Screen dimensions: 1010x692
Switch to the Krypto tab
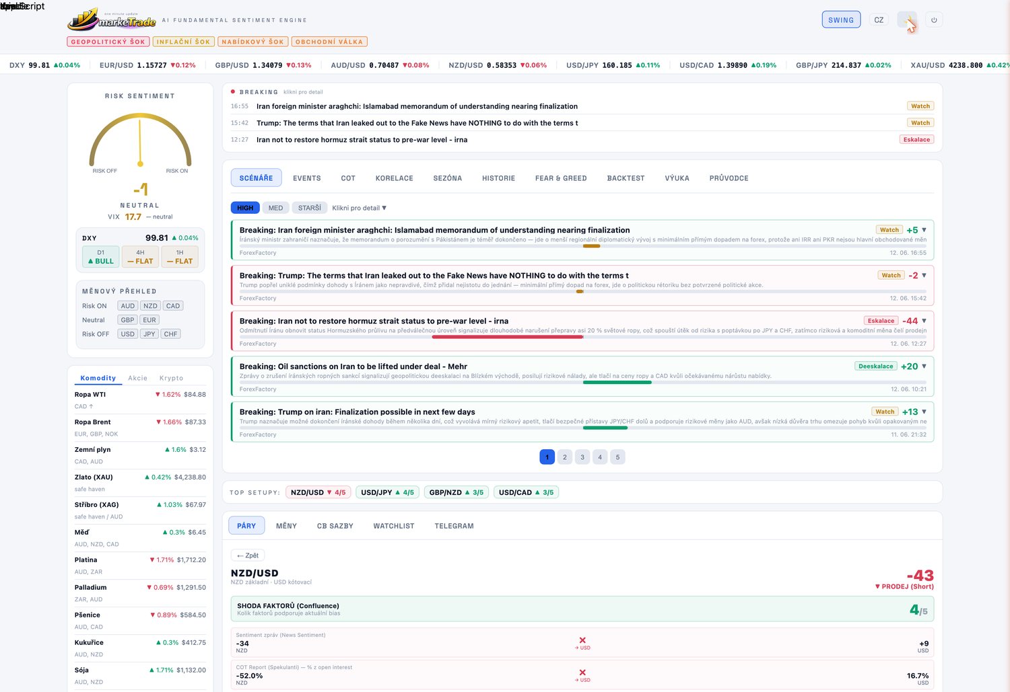point(172,378)
